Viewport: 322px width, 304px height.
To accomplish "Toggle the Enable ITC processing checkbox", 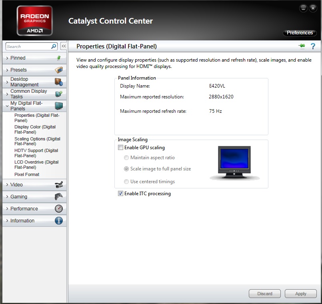I will (120, 194).
